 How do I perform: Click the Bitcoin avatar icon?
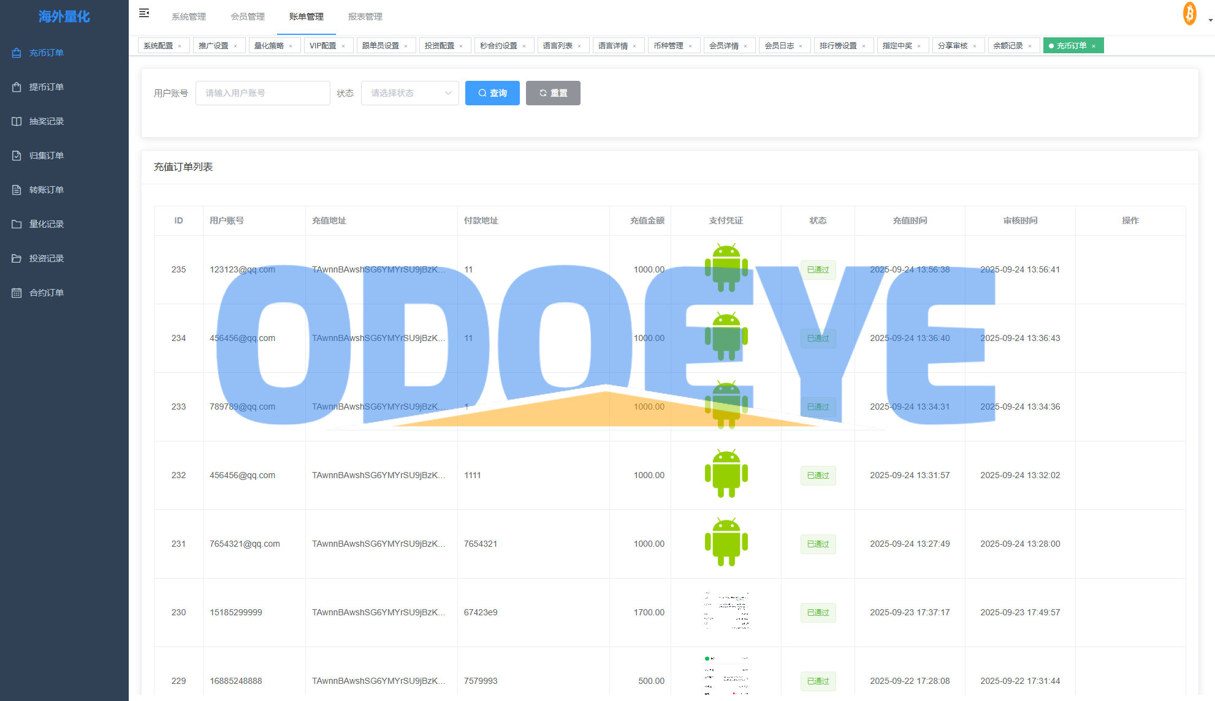tap(1189, 13)
